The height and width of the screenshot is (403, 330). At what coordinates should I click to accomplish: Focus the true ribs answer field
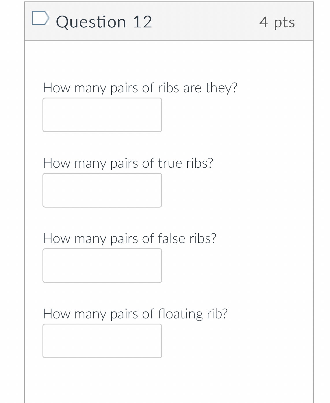pyautogui.click(x=102, y=190)
